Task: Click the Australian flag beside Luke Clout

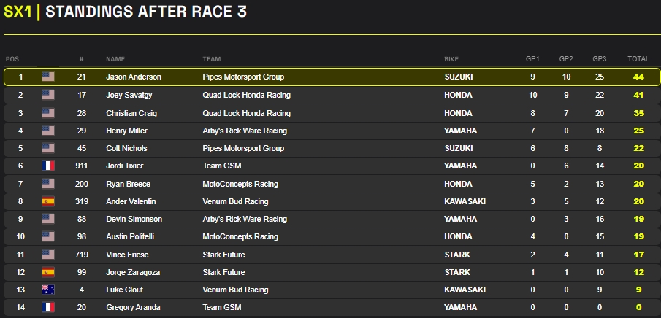Action: pyautogui.click(x=48, y=290)
